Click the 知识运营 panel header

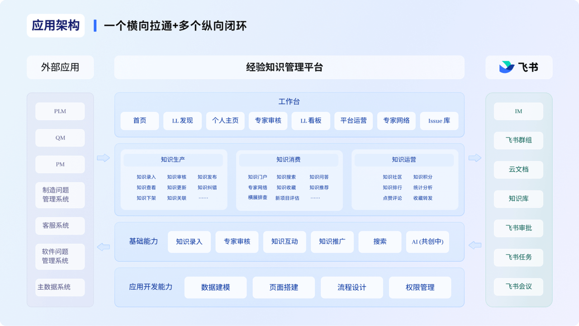click(404, 160)
